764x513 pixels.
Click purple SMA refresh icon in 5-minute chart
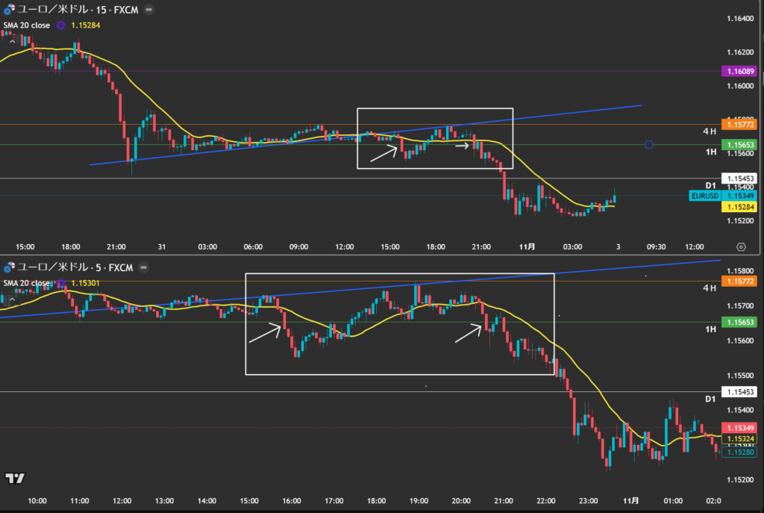click(60, 283)
